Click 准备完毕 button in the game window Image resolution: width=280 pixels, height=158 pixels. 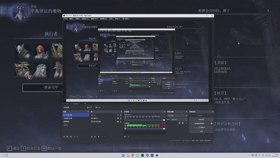(x=42, y=87)
